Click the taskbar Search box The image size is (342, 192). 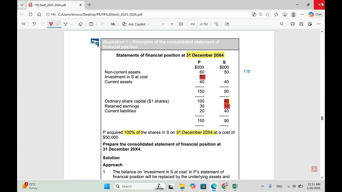[139, 186]
